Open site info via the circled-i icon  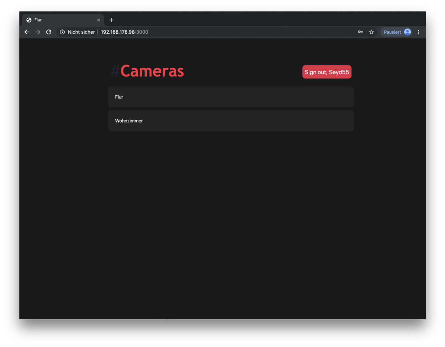click(x=62, y=32)
